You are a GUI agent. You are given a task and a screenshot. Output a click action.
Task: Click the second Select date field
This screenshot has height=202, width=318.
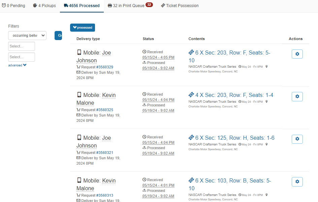pos(22,57)
